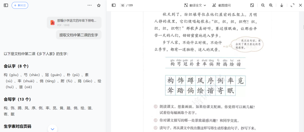The width and height of the screenshot is (304, 132).
Task: Close the PDF viewer panel
Action: coord(300,5)
